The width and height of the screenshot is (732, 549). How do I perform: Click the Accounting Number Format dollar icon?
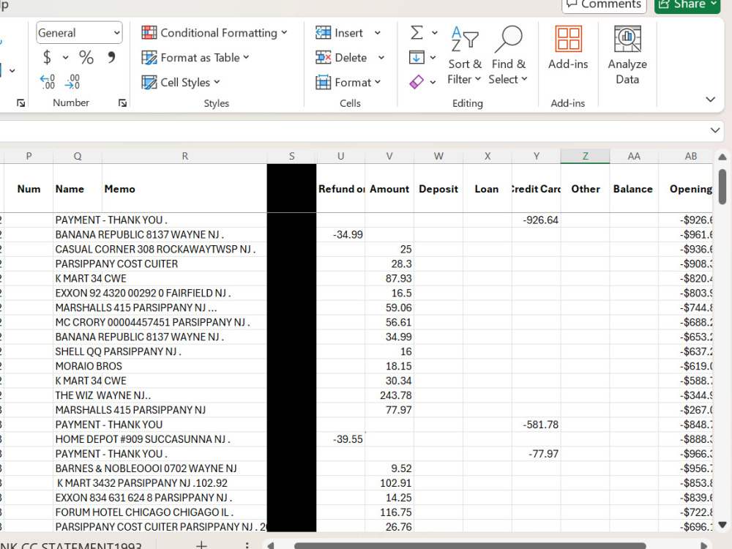click(47, 57)
